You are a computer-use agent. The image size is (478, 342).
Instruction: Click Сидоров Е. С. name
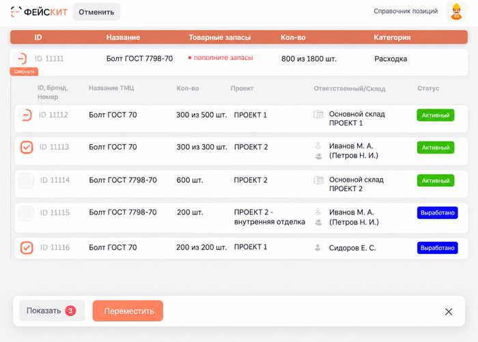(x=352, y=248)
